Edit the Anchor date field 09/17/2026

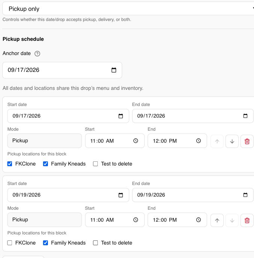[62, 70]
